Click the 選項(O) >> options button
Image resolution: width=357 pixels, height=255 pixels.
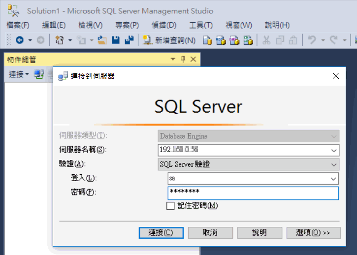click(x=313, y=233)
